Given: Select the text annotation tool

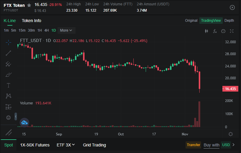Looking at the screenshot, I should click(8, 85).
